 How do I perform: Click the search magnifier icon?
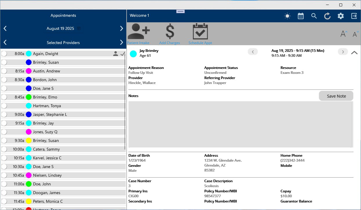coord(314,16)
